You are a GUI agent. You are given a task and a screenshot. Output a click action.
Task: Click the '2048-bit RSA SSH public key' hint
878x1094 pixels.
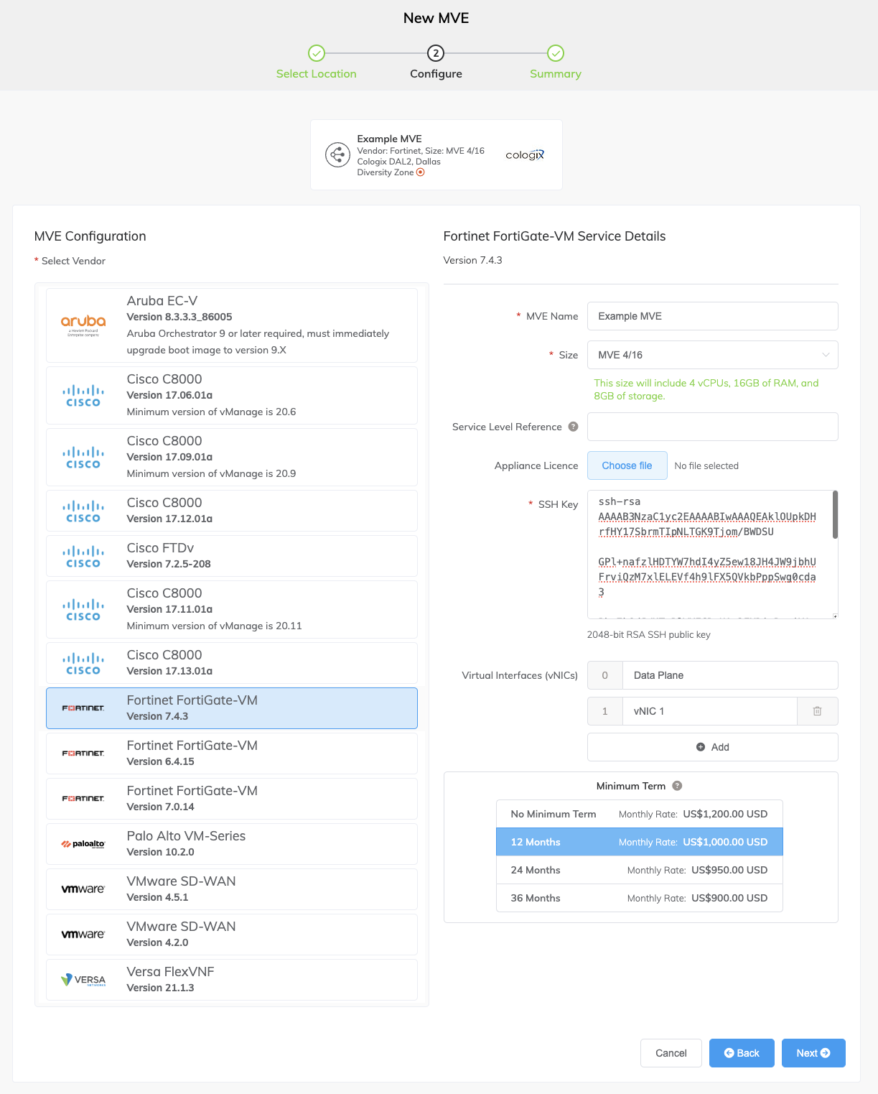pos(648,635)
